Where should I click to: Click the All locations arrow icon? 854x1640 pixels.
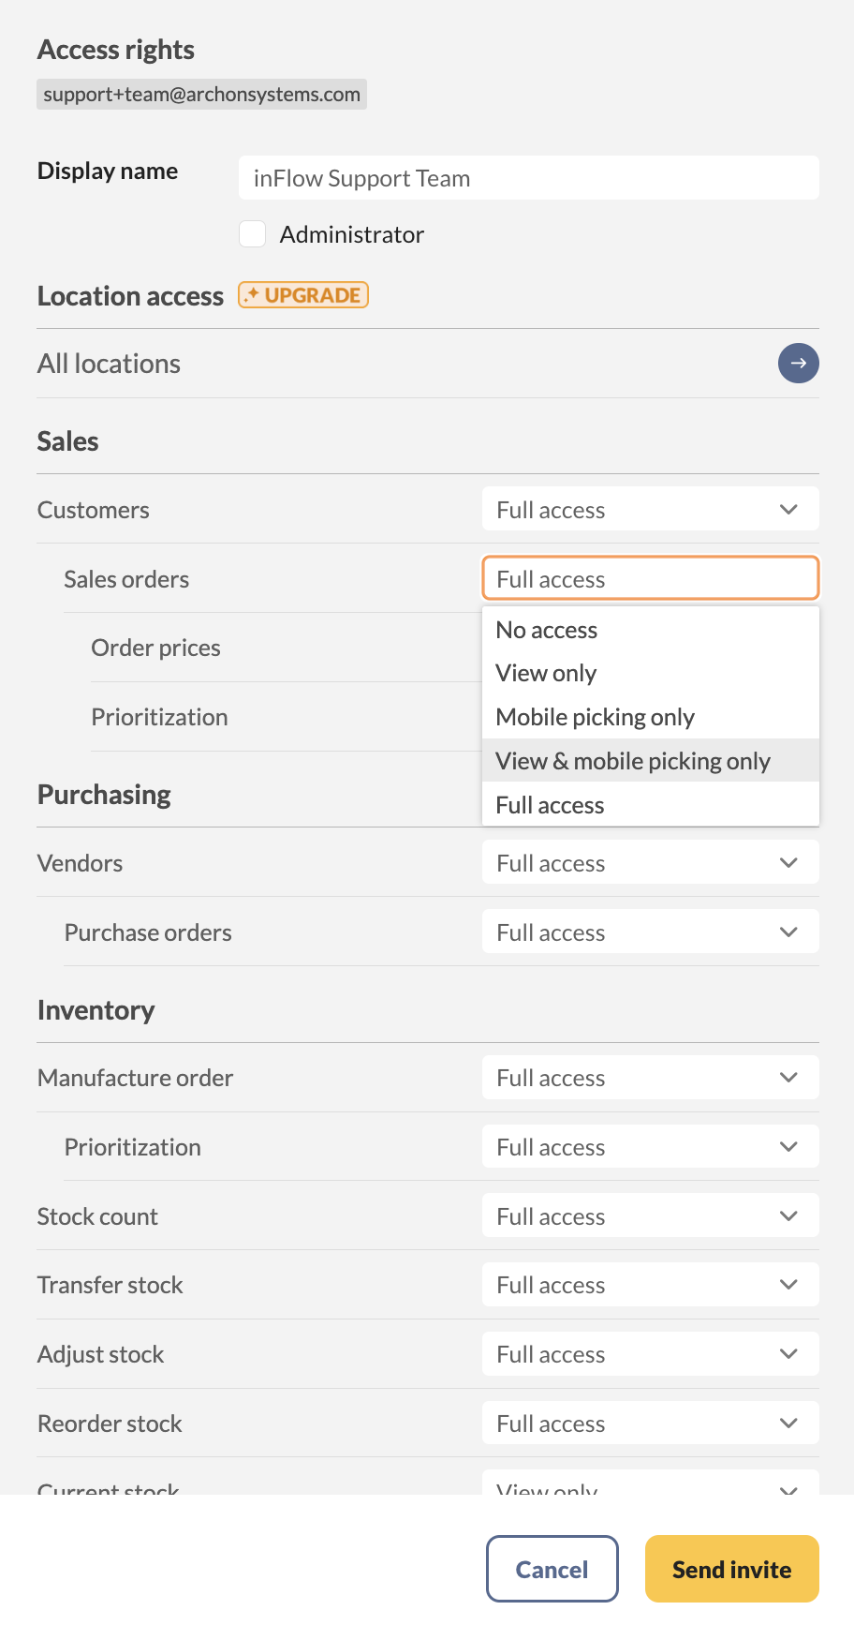[798, 364]
